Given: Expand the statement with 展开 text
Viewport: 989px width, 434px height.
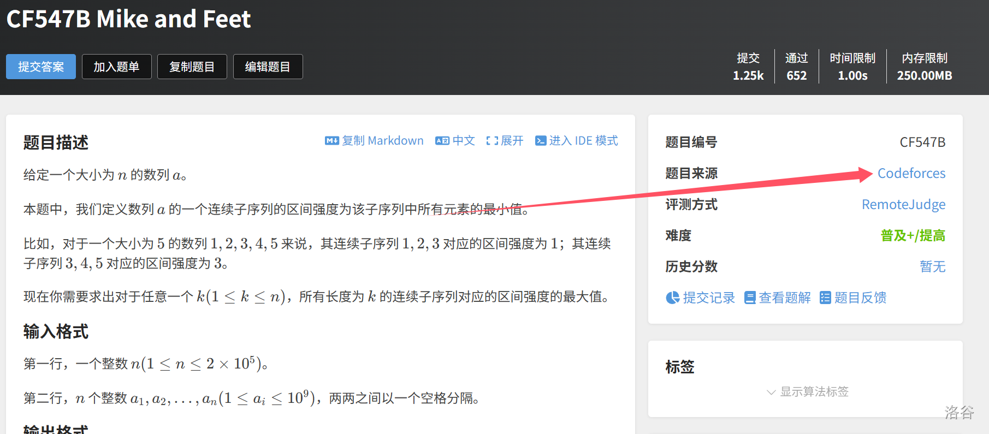Looking at the screenshot, I should 512,141.
